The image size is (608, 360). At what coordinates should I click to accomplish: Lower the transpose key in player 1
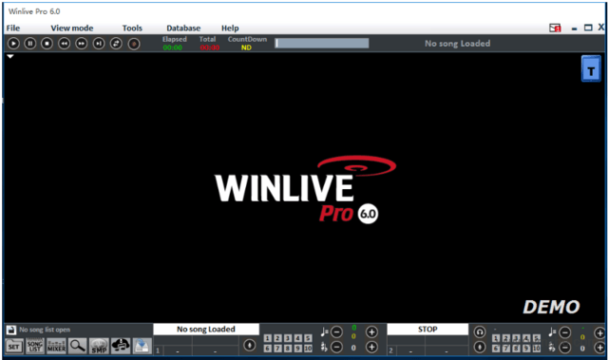pyautogui.click(x=336, y=347)
